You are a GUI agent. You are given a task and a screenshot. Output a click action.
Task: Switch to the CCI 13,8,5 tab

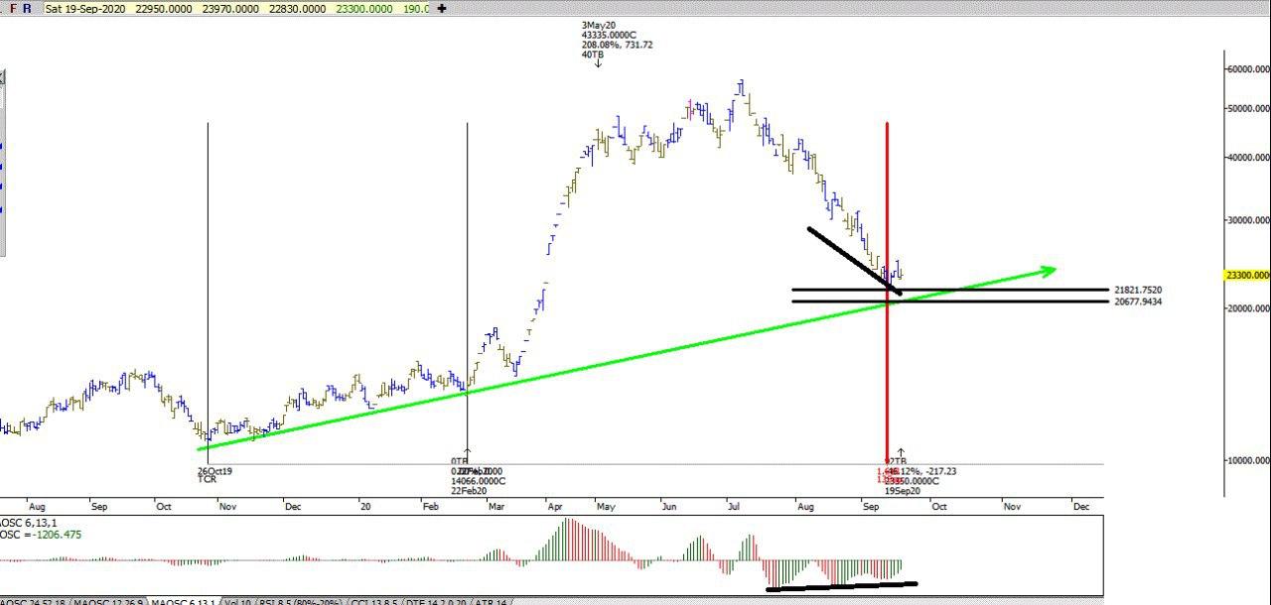[374, 600]
